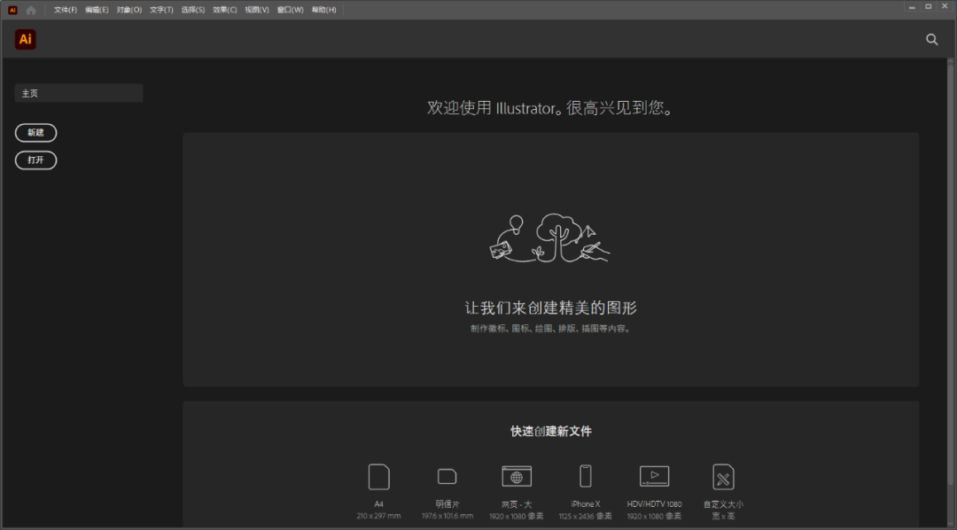Open the 视图(V) menu
Image resolution: width=957 pixels, height=530 pixels.
click(256, 10)
